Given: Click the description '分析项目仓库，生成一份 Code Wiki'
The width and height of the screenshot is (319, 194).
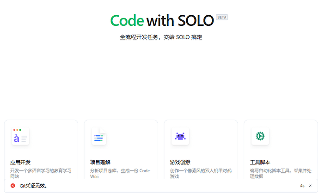Looking at the screenshot, I should tap(120, 173).
